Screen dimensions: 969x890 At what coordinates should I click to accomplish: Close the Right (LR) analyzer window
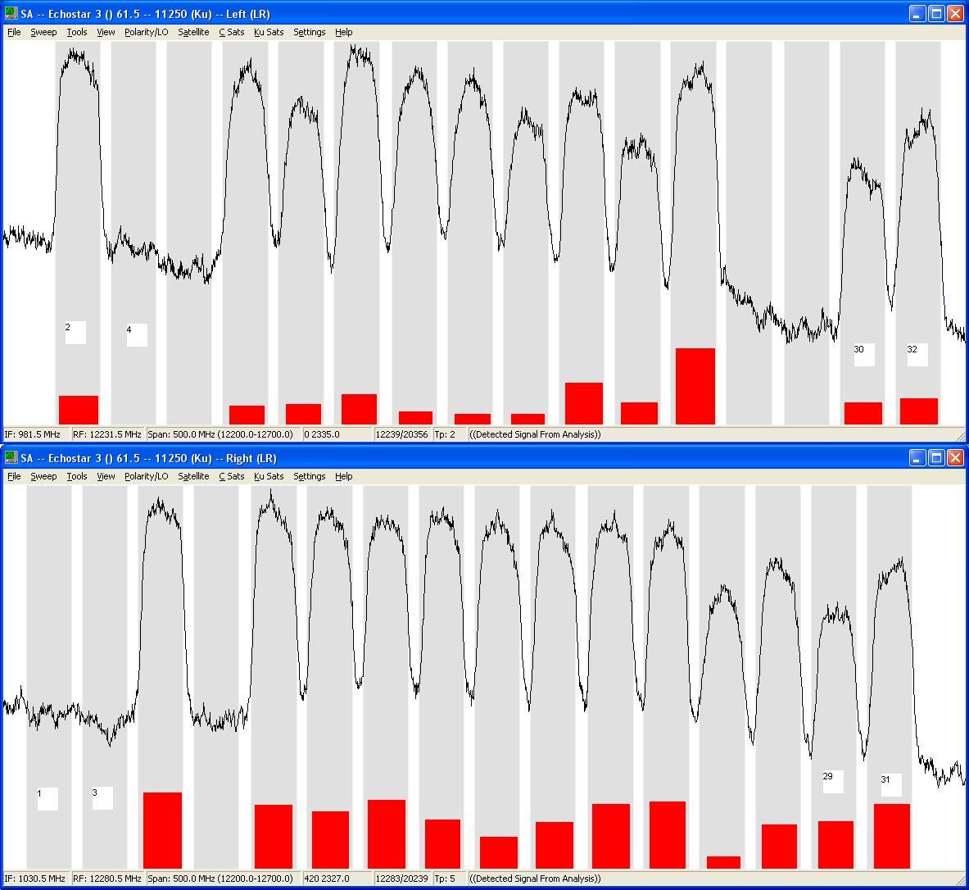coord(955,458)
